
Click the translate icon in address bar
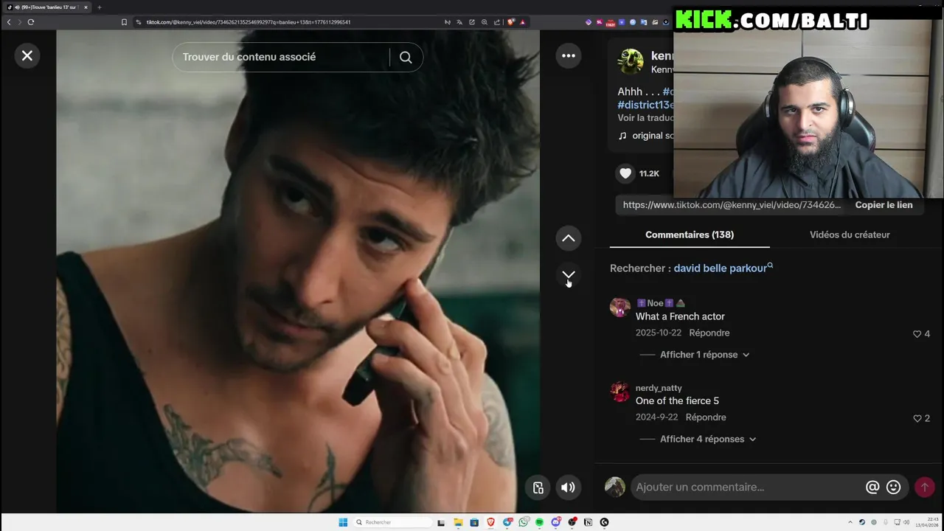[459, 22]
